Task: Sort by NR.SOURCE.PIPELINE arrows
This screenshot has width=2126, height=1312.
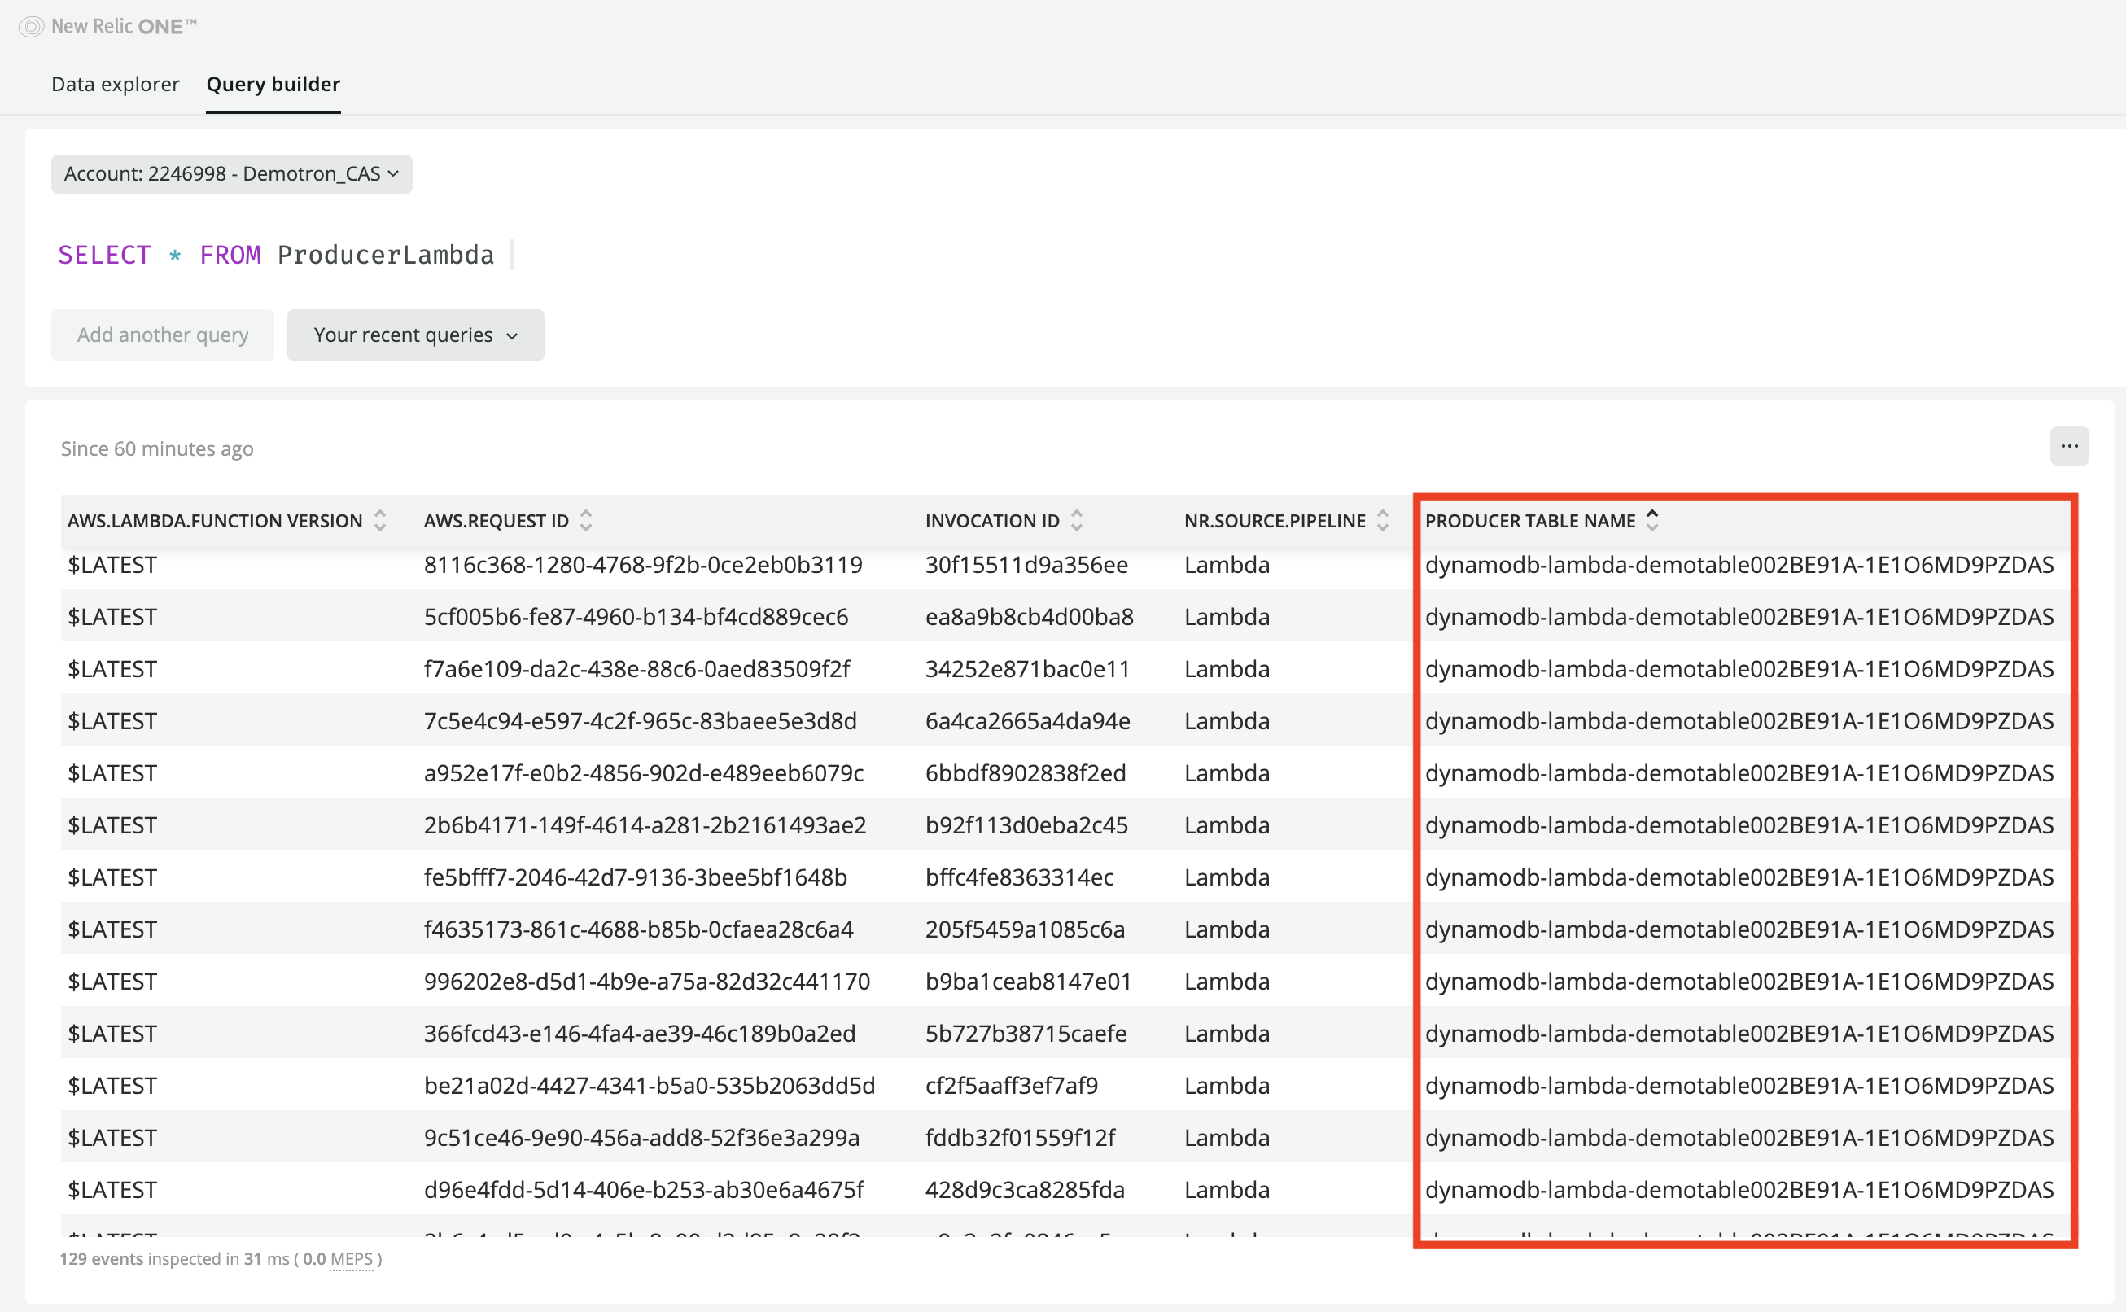Action: click(x=1382, y=521)
